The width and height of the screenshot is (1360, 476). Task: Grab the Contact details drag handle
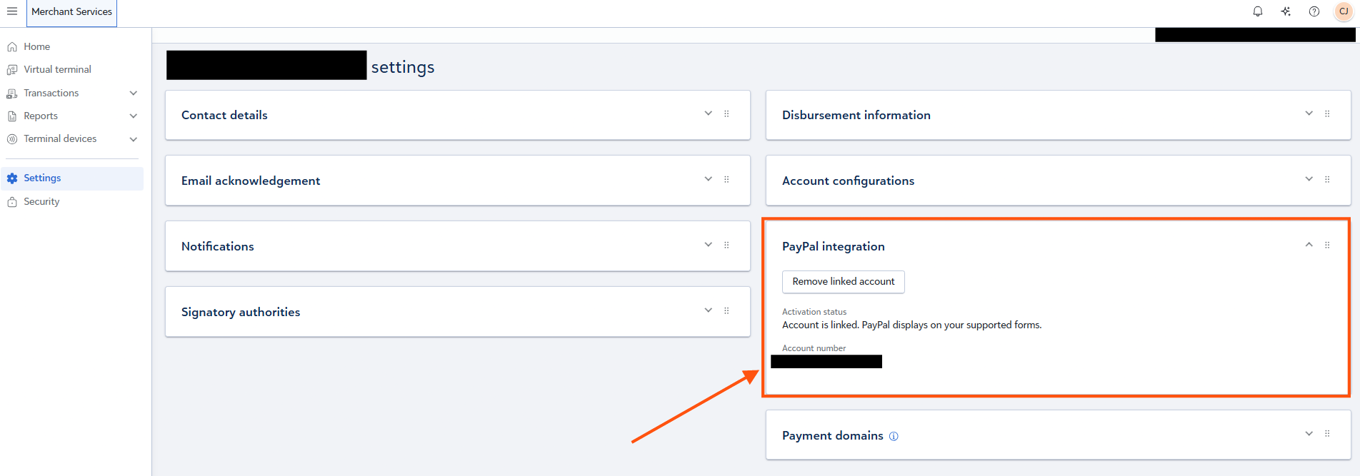tap(726, 113)
